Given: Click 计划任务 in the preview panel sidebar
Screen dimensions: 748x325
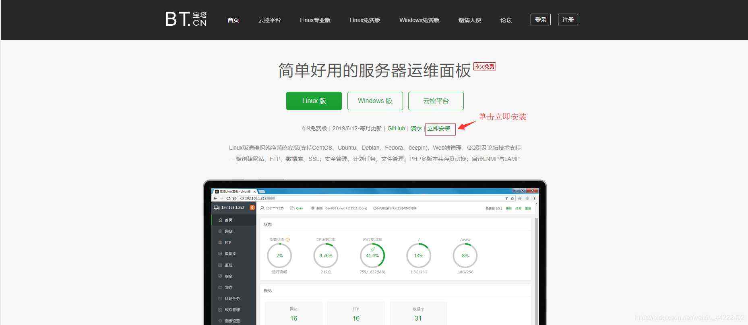Looking at the screenshot, I should pyautogui.click(x=232, y=299).
